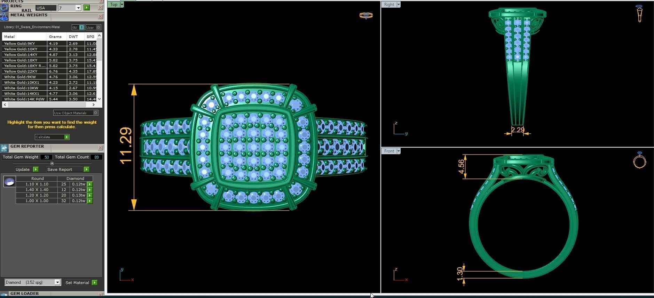This screenshot has height=298, width=654.
Task: Click the Update button
Action: click(26, 169)
